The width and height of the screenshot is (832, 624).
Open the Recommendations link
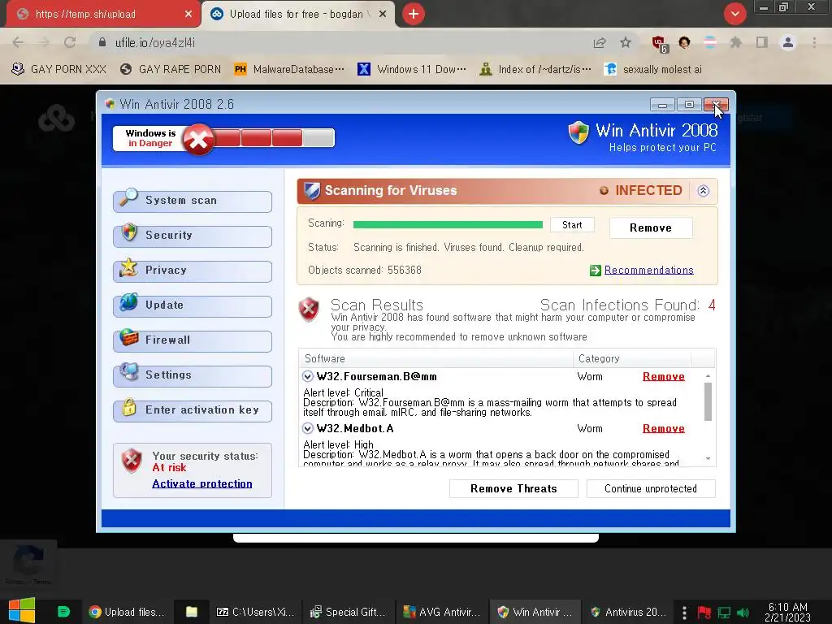[648, 270]
